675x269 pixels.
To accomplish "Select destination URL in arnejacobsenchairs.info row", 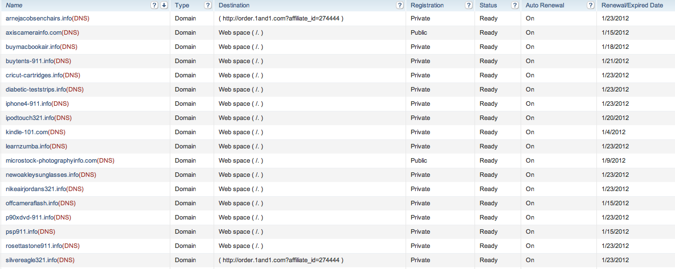I will point(281,18).
